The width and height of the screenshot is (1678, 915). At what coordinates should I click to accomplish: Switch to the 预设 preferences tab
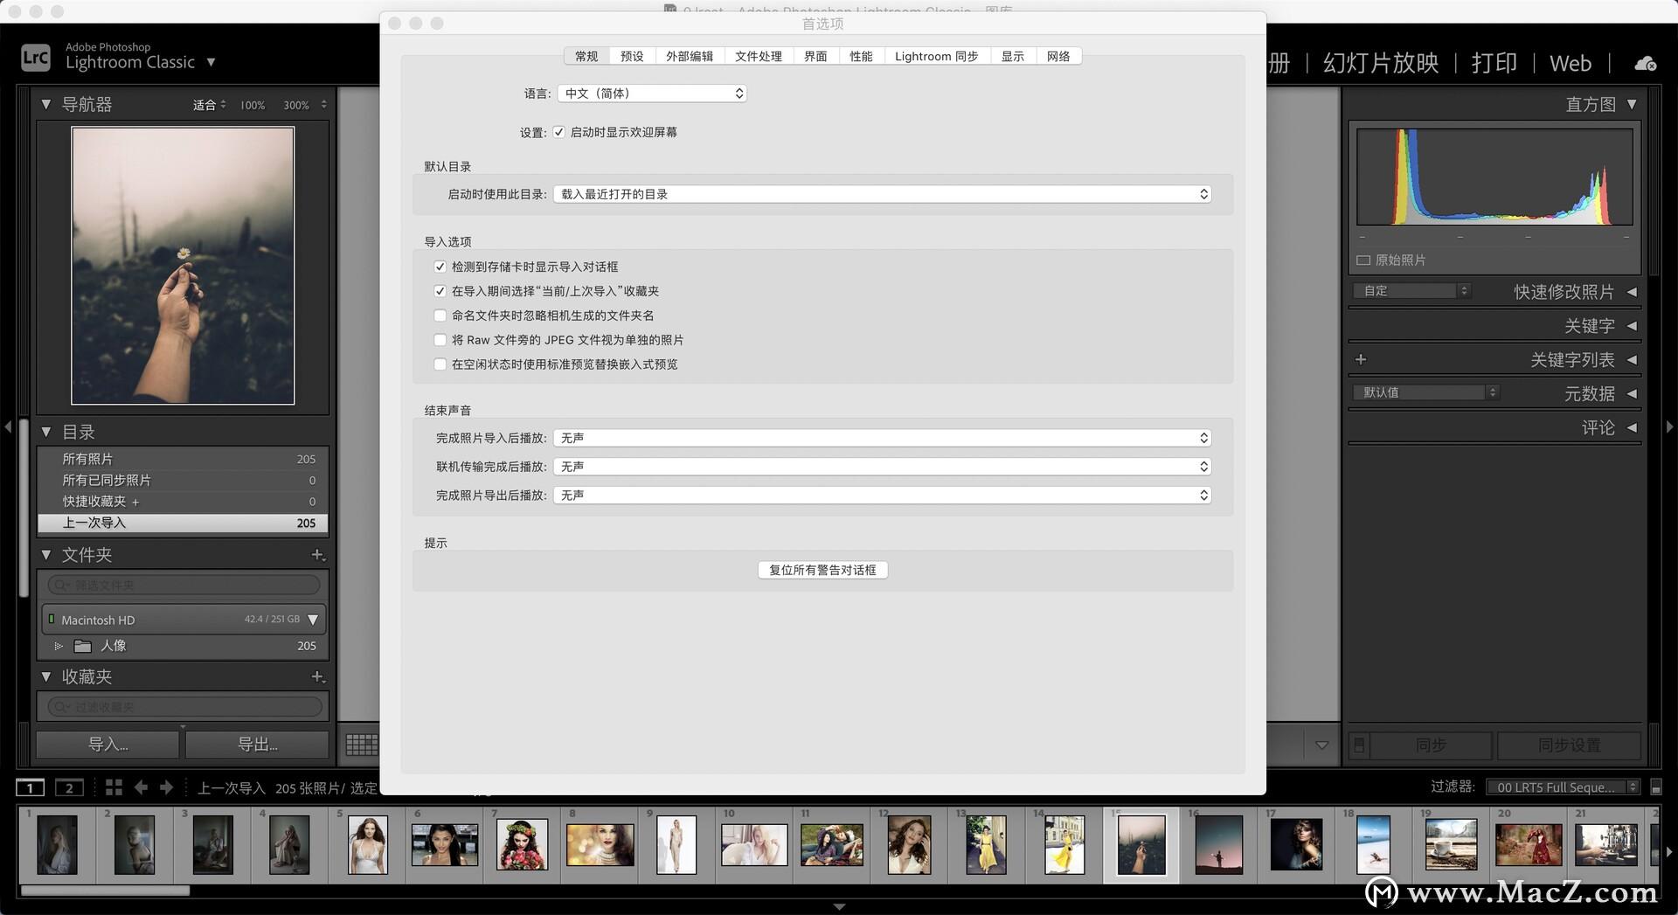[x=632, y=56]
